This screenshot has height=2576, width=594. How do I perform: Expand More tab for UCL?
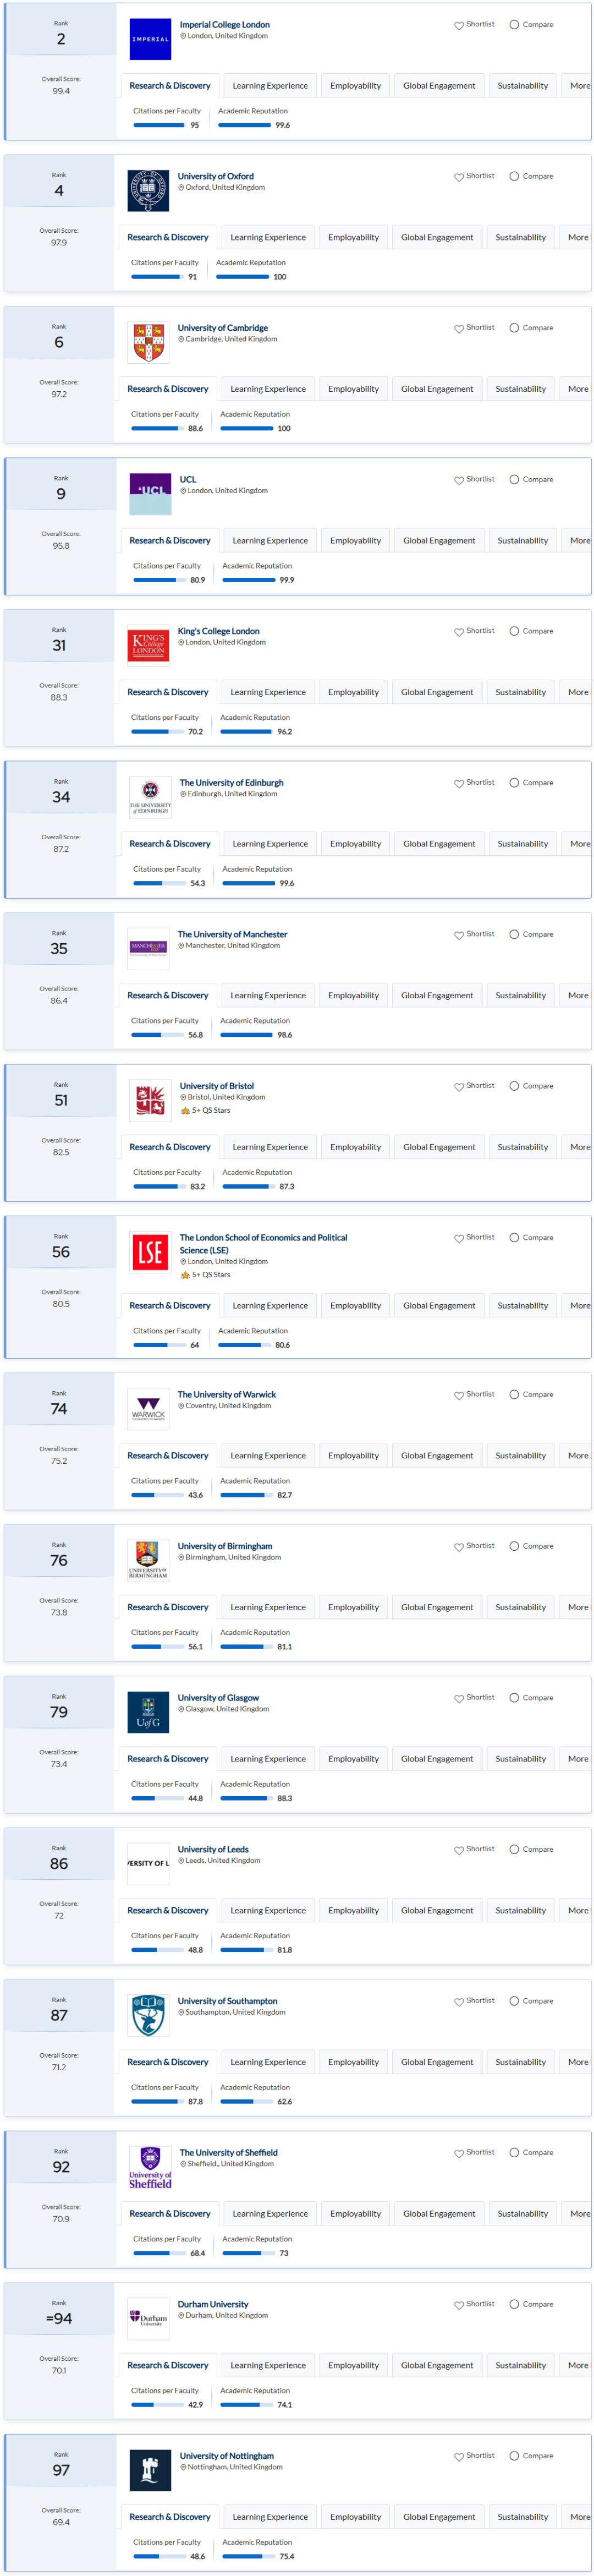point(580,541)
